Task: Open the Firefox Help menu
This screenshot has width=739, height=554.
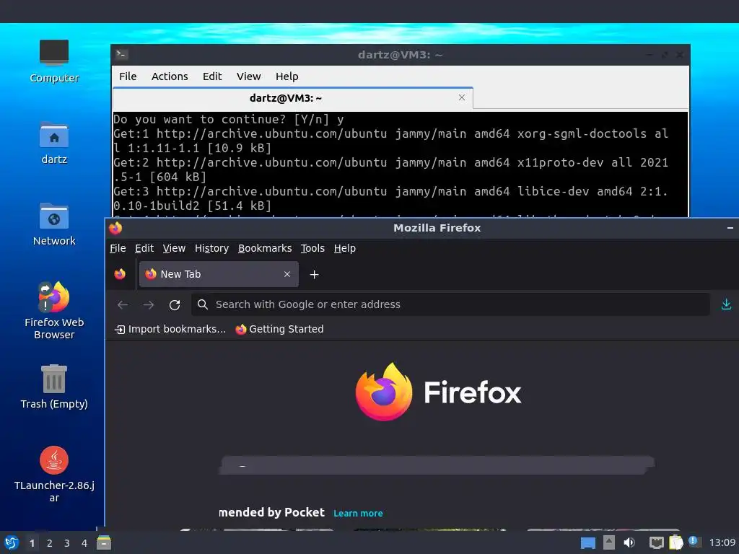Action: click(x=344, y=248)
